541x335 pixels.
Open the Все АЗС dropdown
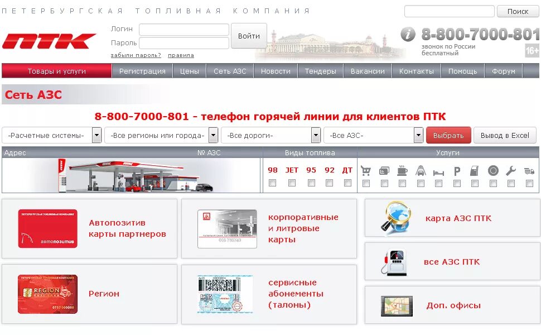pyautogui.click(x=373, y=135)
